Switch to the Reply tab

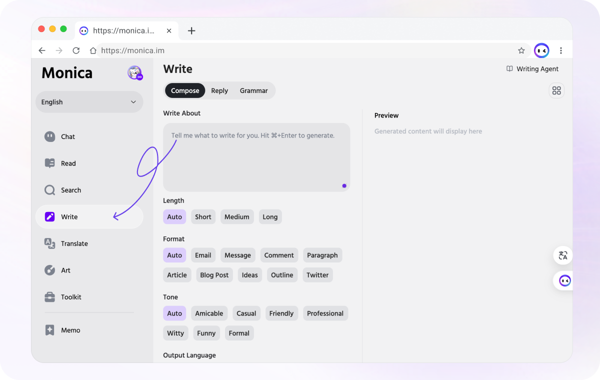point(219,90)
